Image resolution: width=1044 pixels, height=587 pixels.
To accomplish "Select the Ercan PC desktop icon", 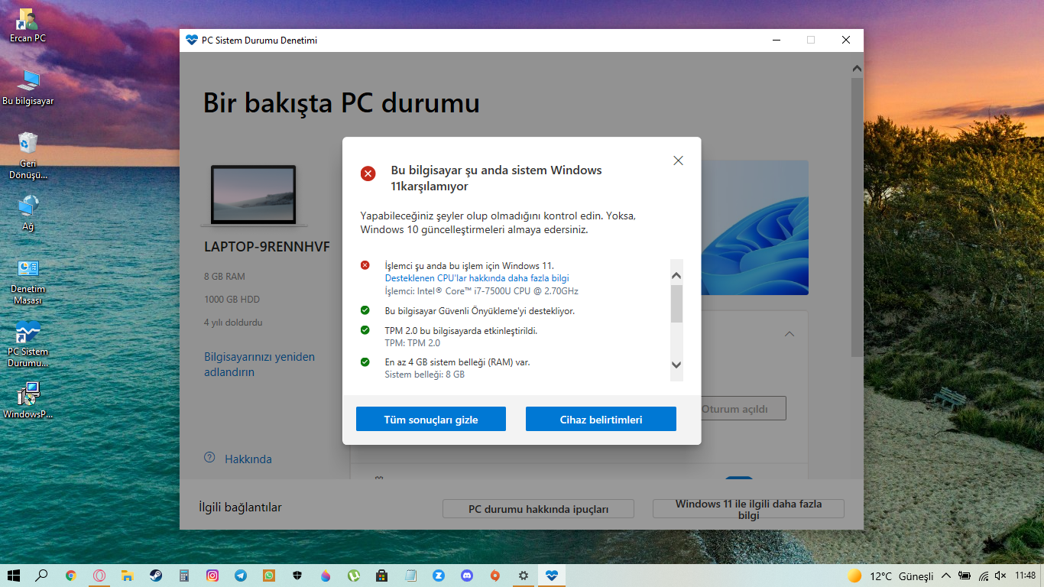I will 28,24.
